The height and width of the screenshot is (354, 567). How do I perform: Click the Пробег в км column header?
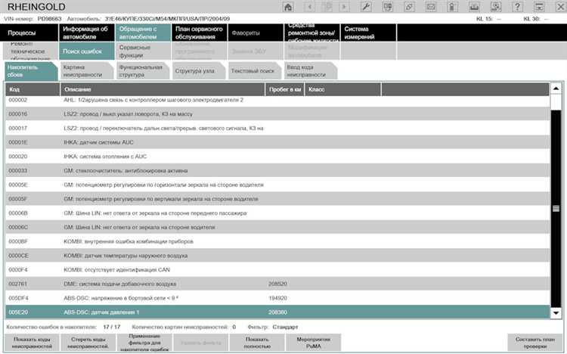coord(285,89)
